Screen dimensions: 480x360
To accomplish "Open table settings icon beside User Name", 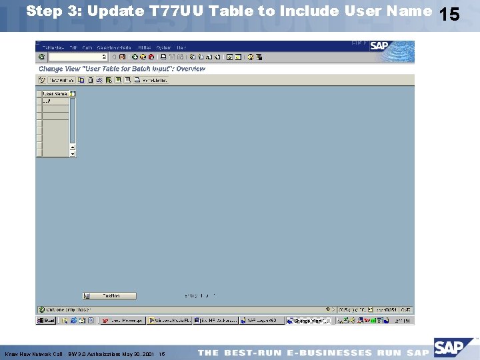I will coord(73,94).
